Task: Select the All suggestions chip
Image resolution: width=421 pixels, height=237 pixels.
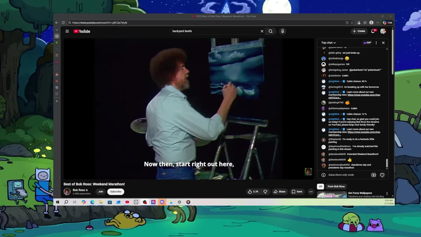Action: [x=320, y=186]
